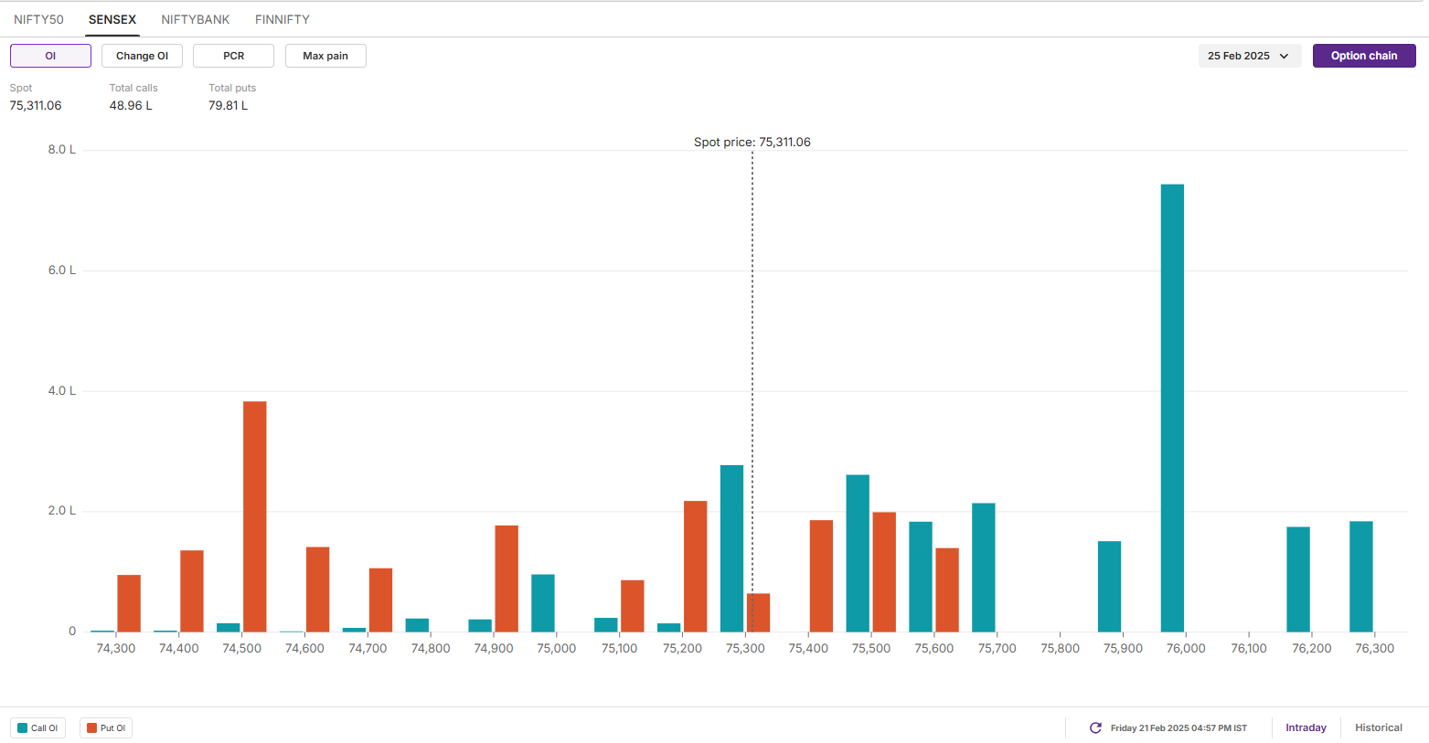Click the Total calls value 48.96 L
Screen dimensions: 1429x743
[x=131, y=106]
